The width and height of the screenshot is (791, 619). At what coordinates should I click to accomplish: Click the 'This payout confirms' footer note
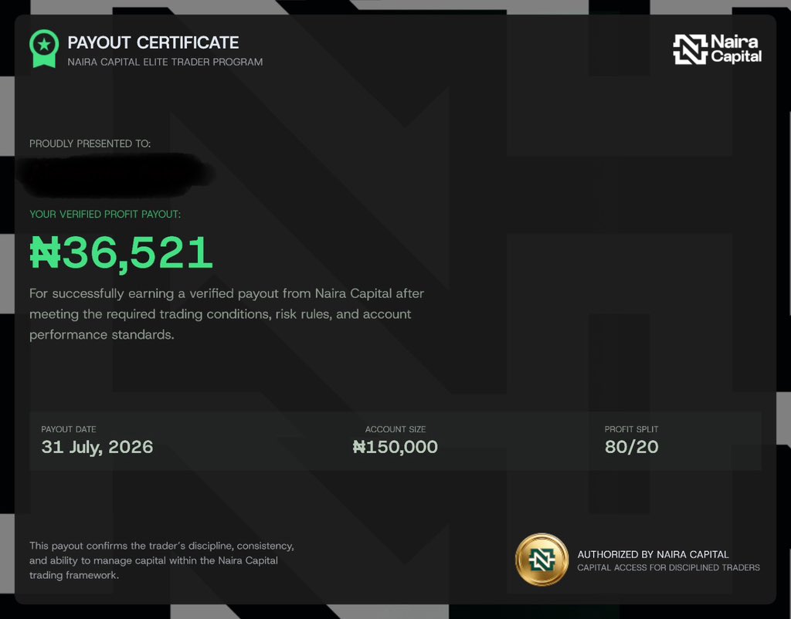161,560
